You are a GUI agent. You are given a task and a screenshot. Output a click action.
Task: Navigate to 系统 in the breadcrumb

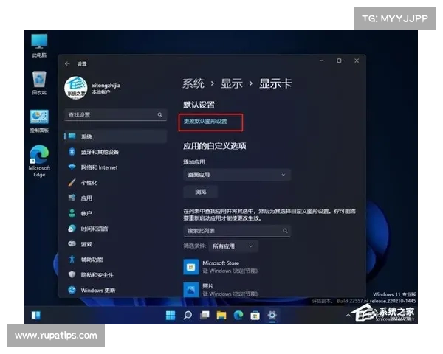[193, 83]
